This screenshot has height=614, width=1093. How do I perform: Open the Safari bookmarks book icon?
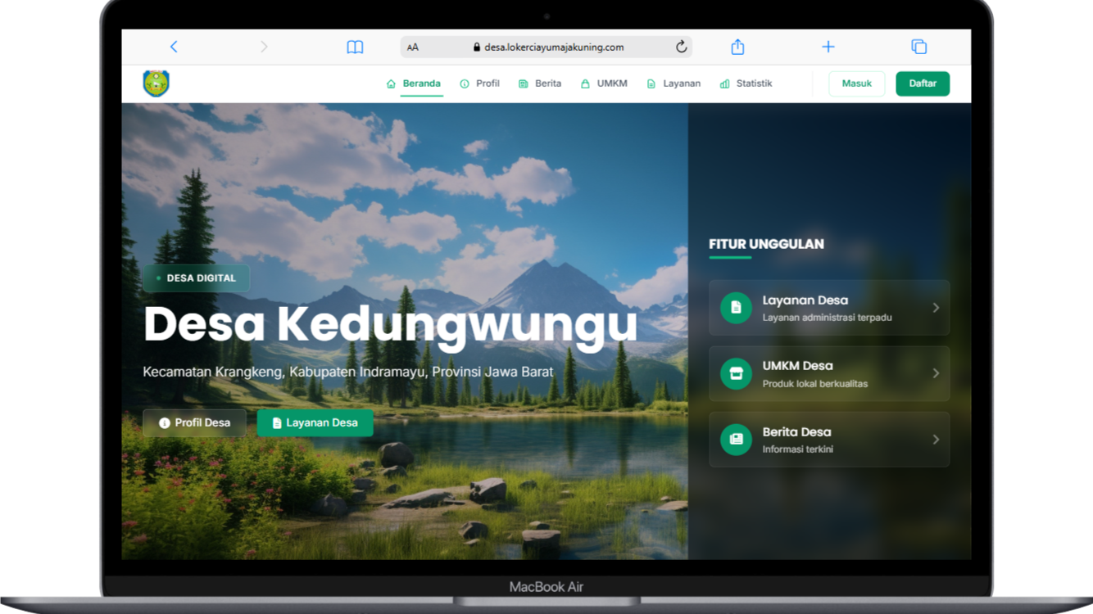tap(355, 47)
